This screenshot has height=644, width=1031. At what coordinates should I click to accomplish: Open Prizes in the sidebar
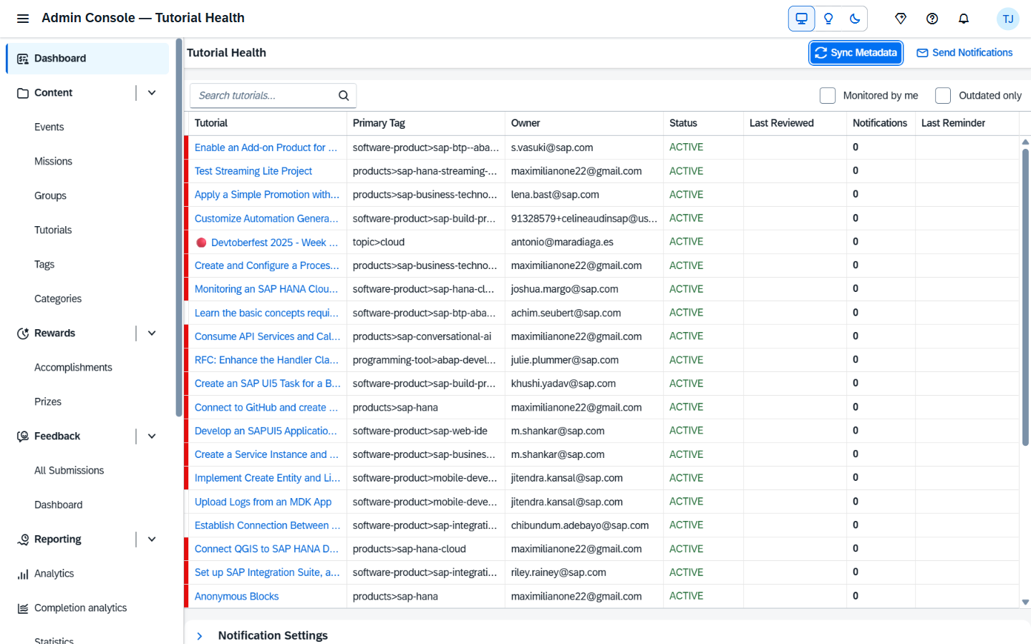click(48, 402)
